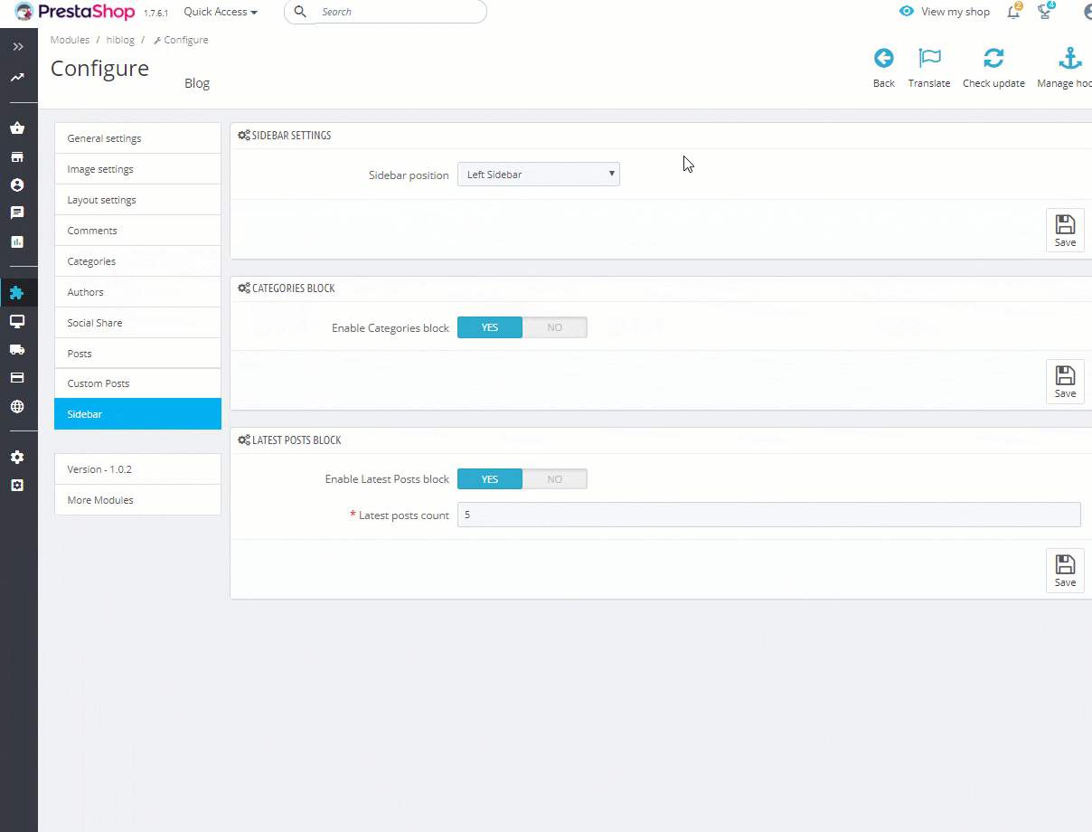Click the Enable Latest Posts block label

(387, 479)
